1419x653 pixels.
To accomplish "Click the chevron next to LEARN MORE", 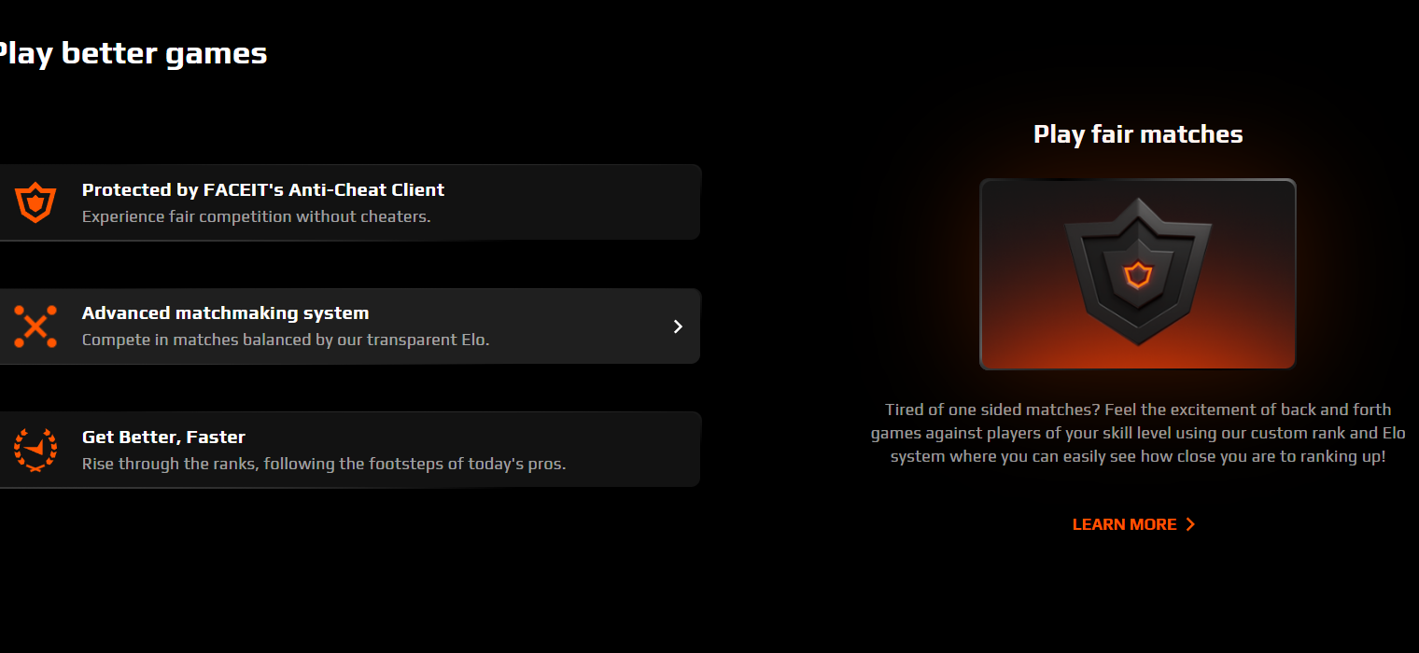I will coord(1190,524).
